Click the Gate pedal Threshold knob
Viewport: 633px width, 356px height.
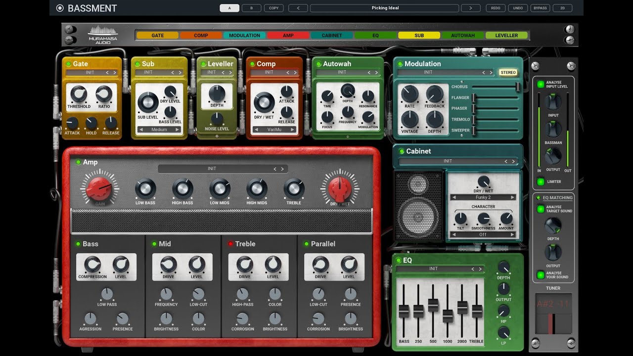click(x=79, y=94)
